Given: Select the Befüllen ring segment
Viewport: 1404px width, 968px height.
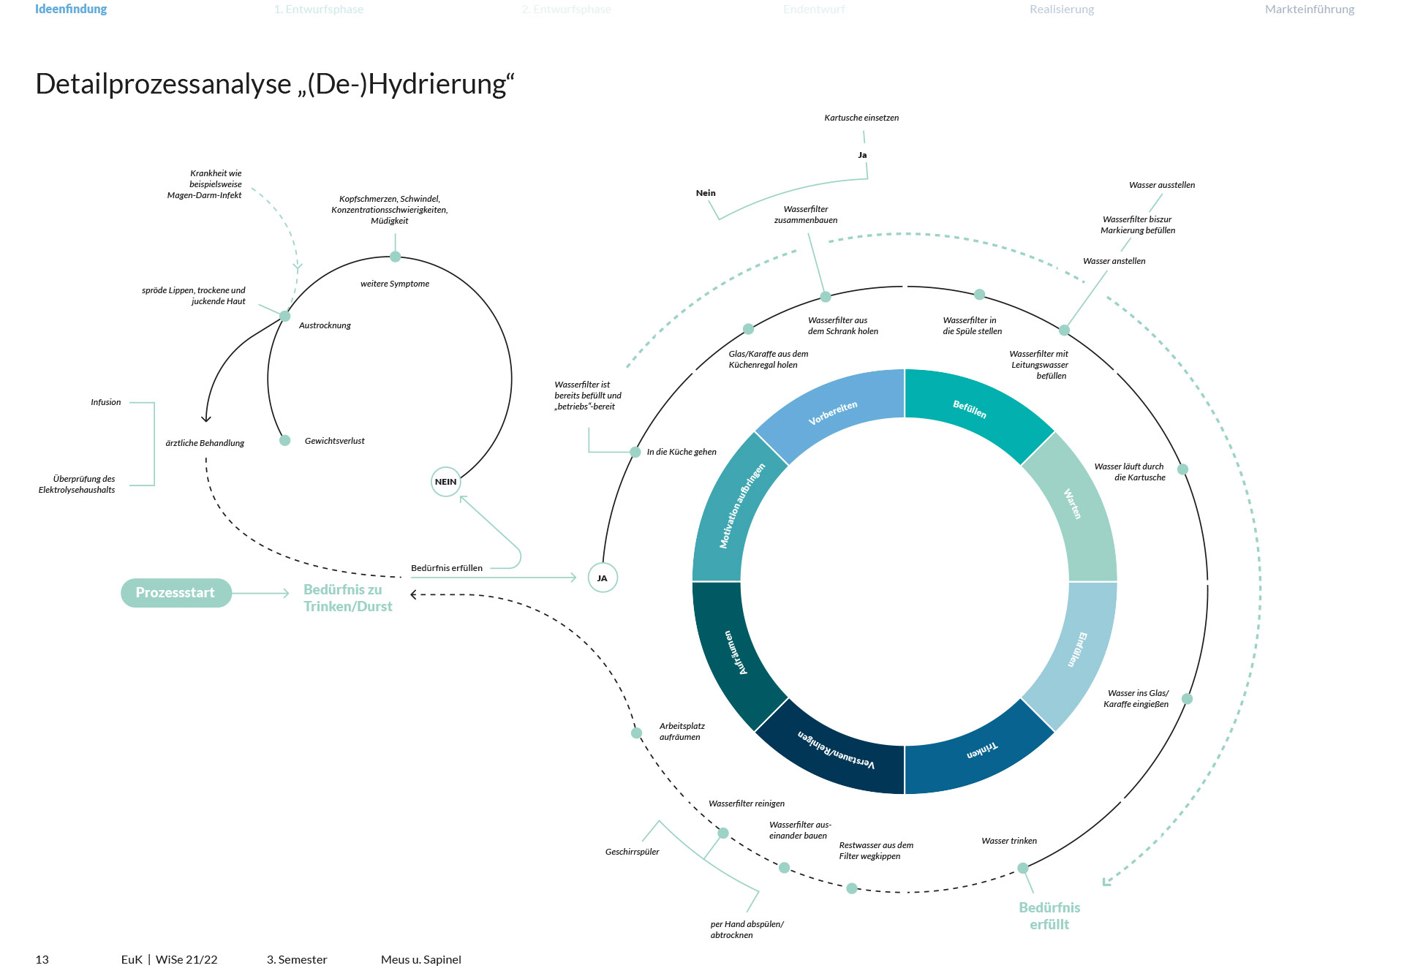Looking at the screenshot, I should point(970,409).
